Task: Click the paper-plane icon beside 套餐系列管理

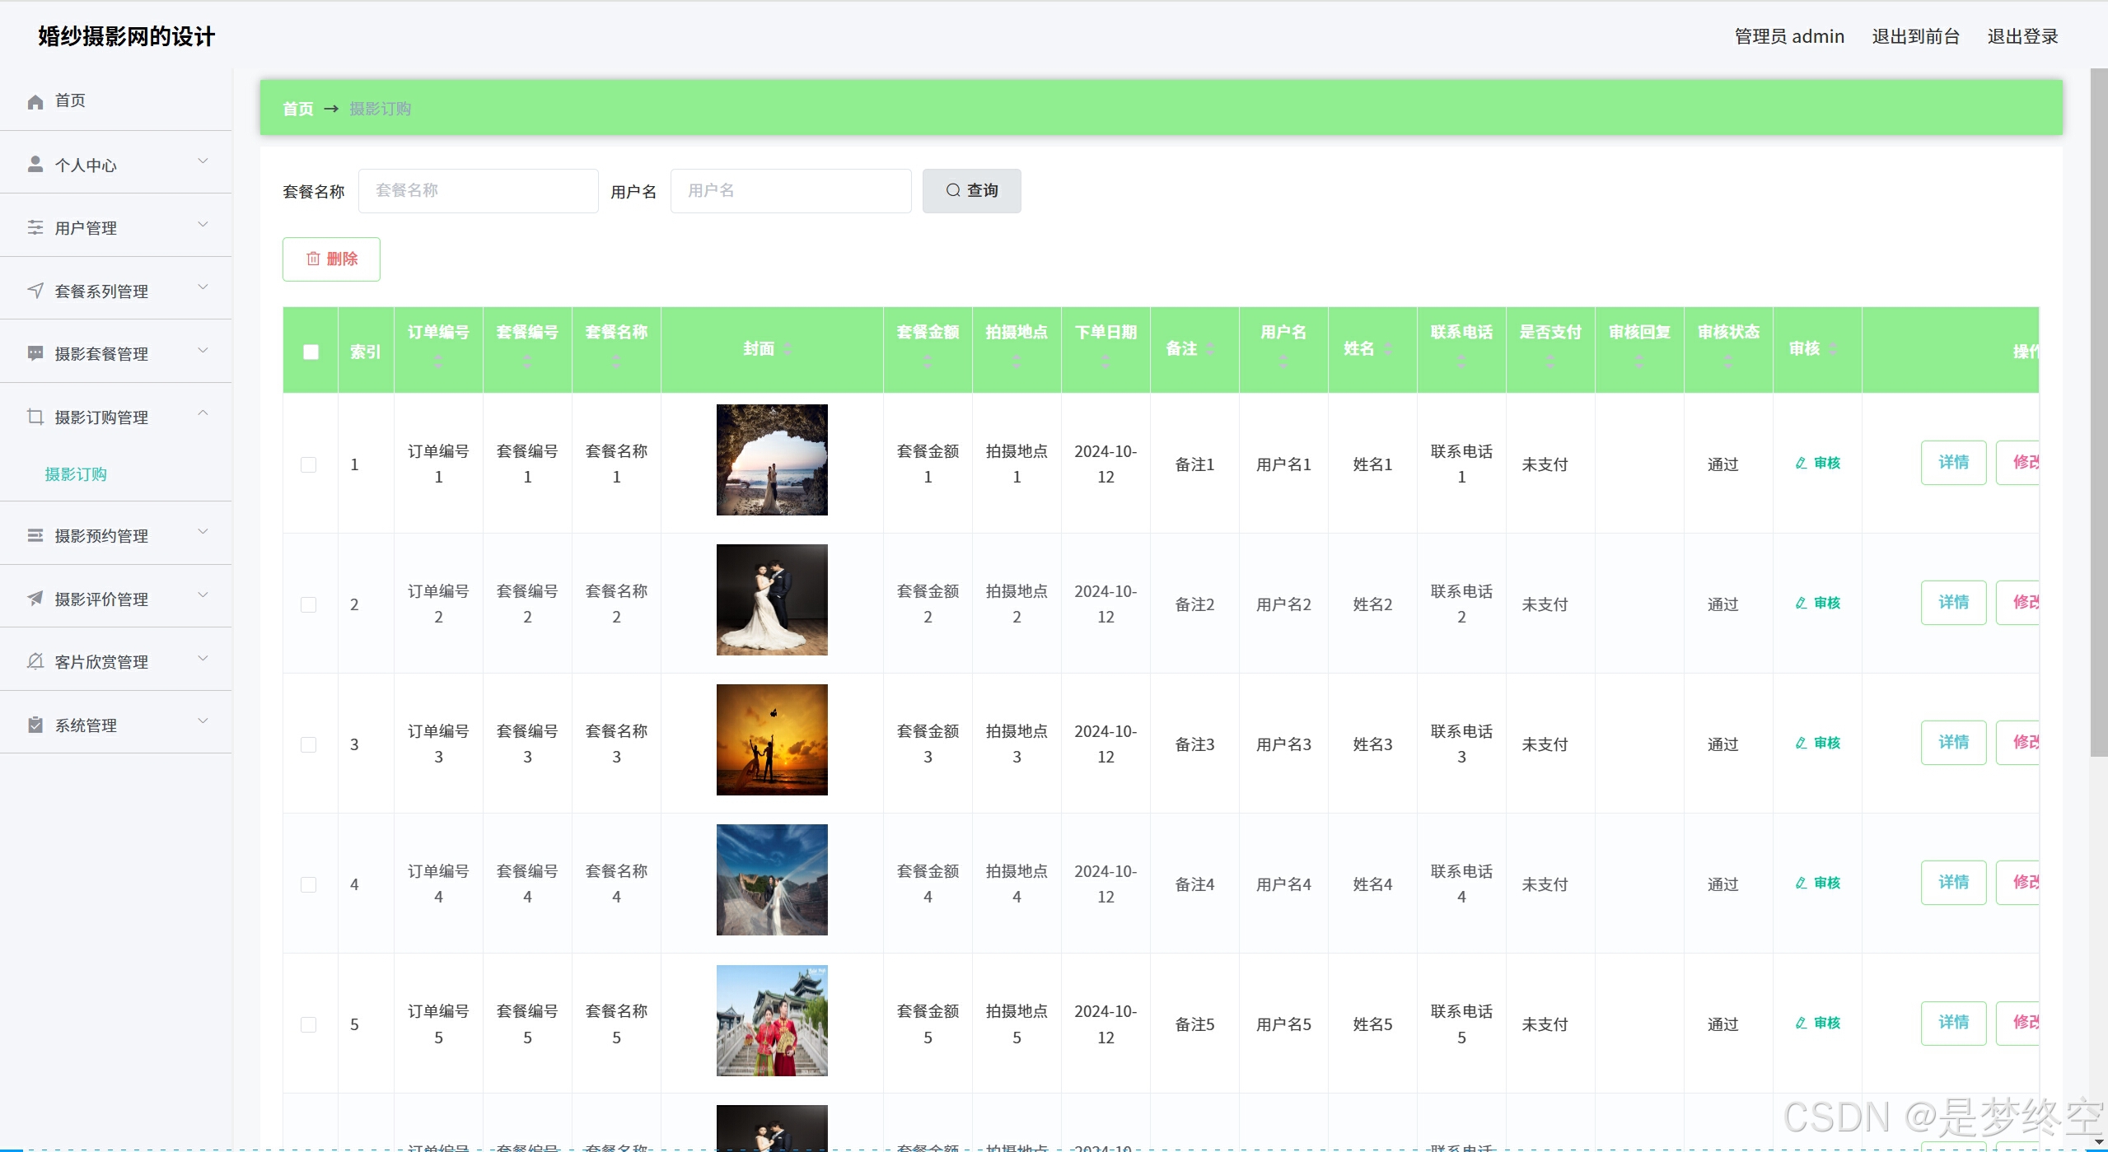Action: point(35,291)
